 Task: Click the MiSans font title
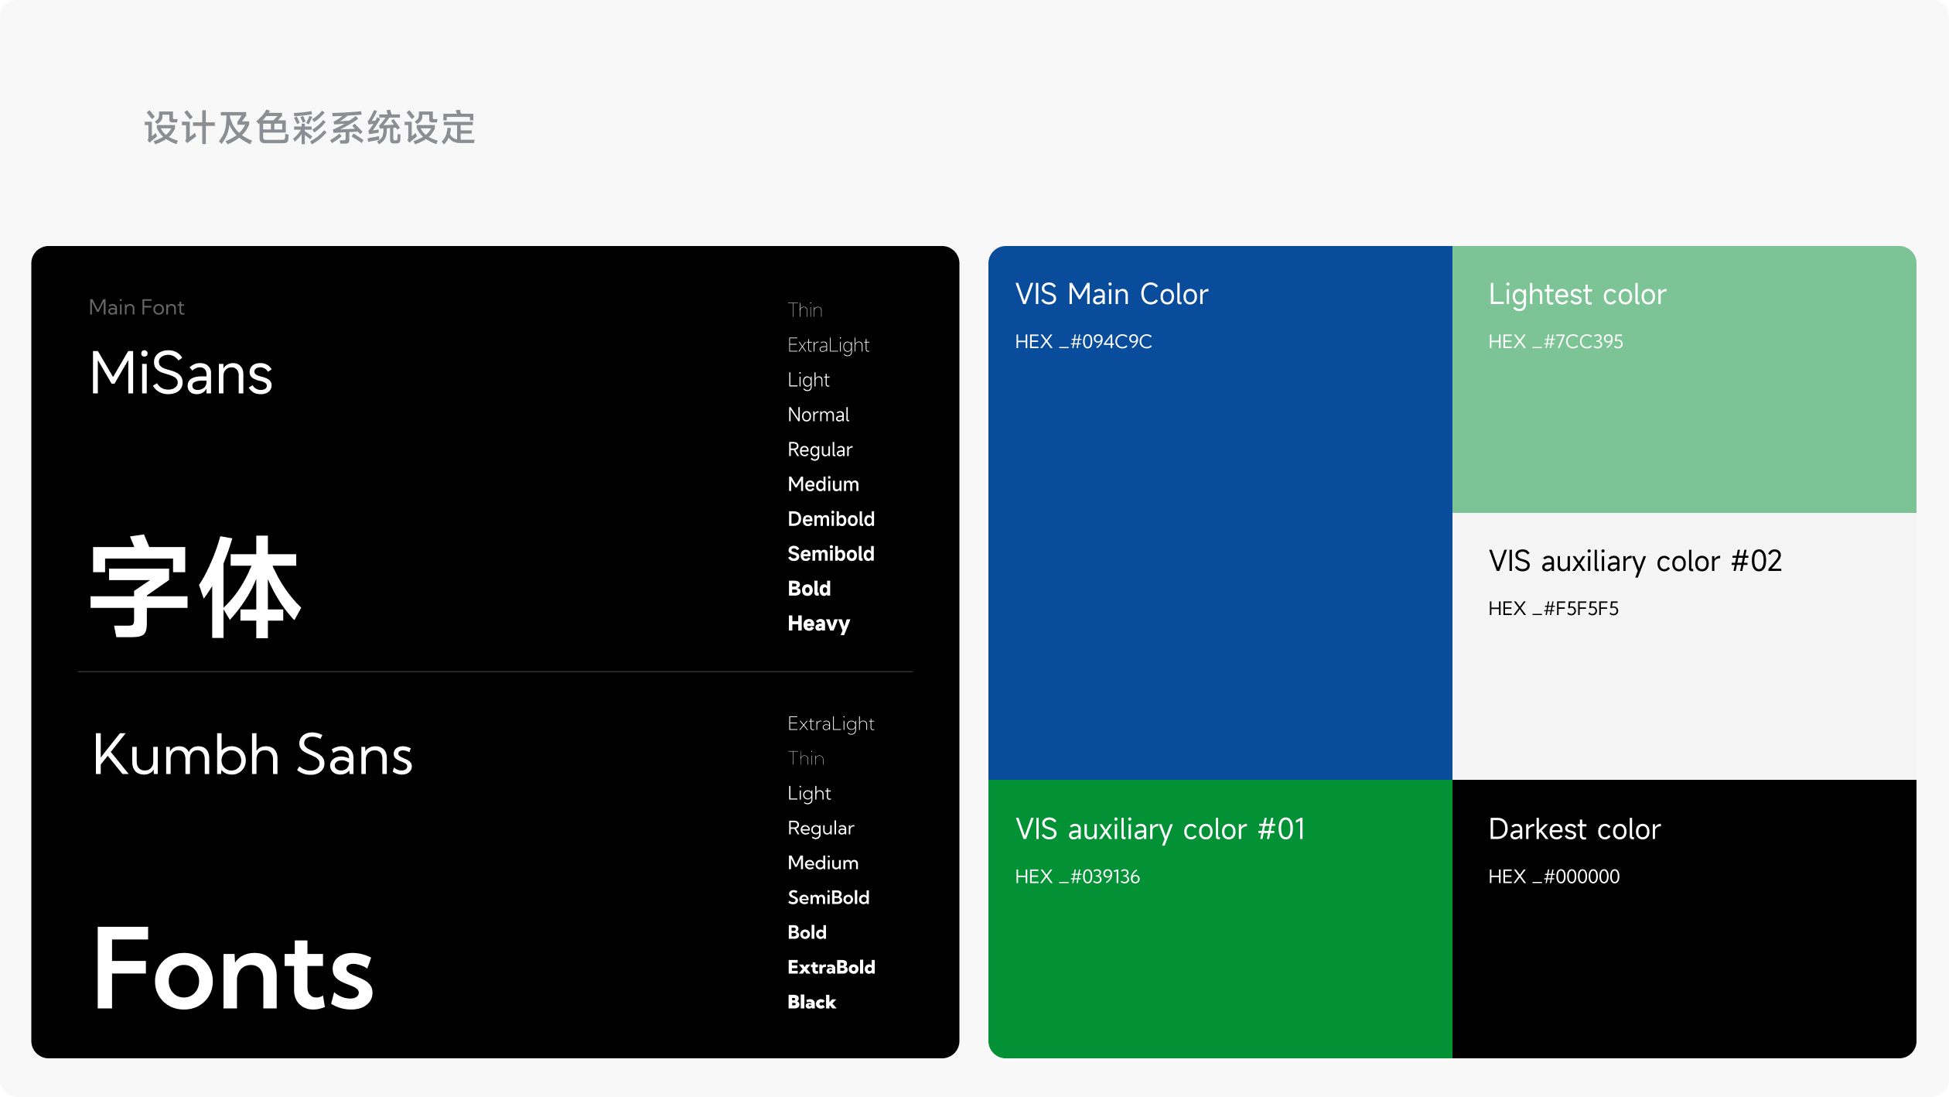181,374
